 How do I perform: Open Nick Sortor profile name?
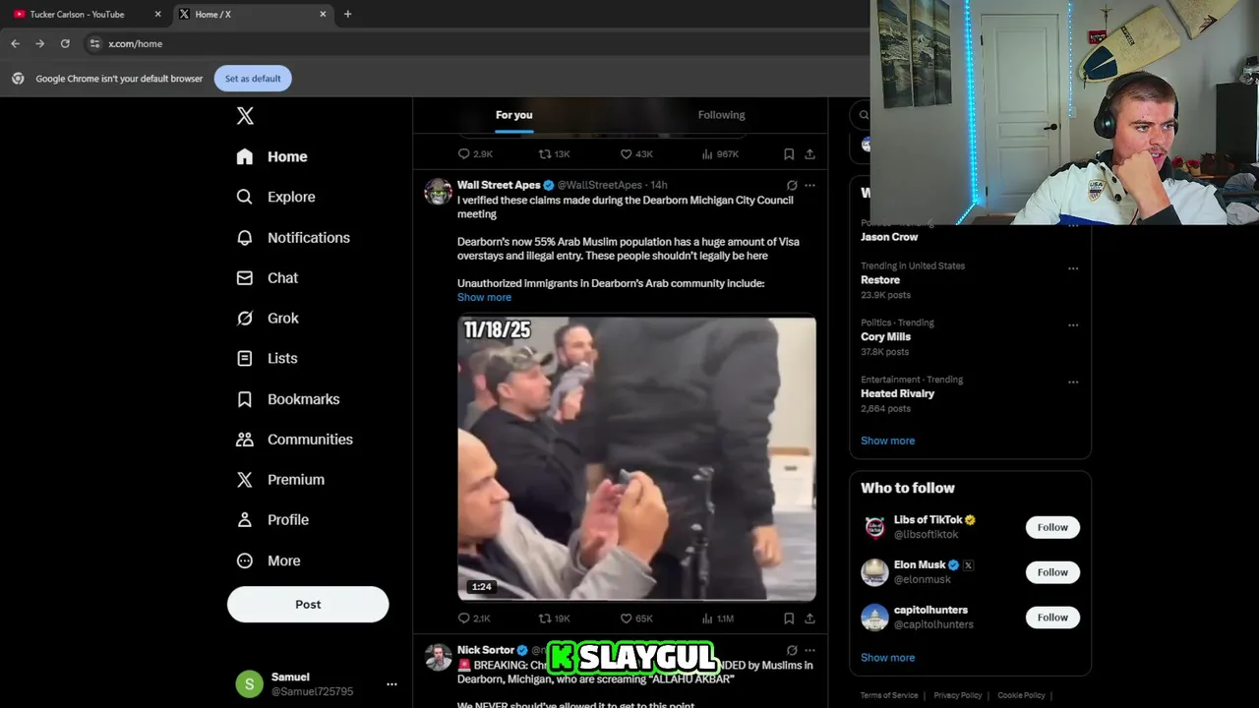486,650
